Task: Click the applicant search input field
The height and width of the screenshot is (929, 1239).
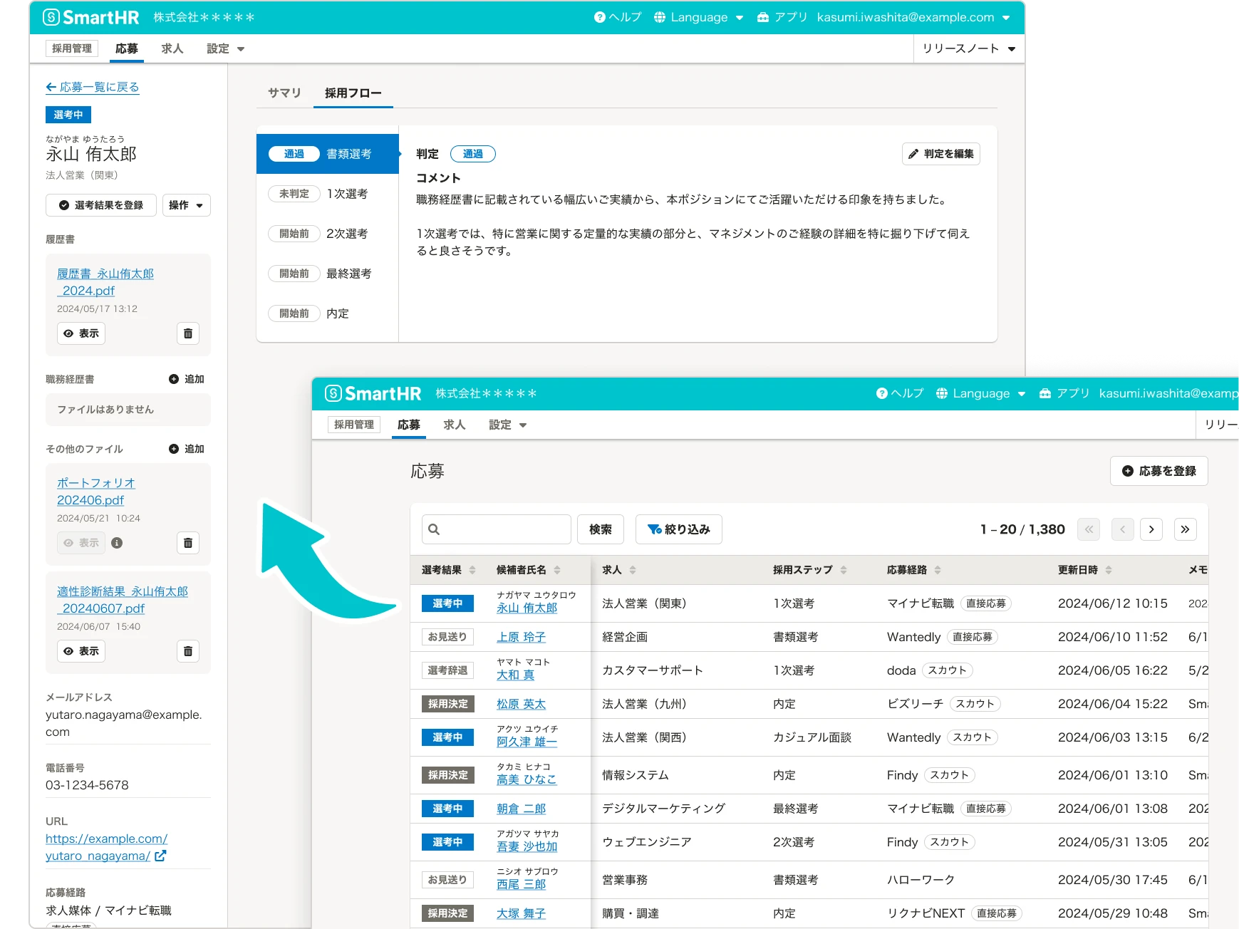Action: point(497,529)
